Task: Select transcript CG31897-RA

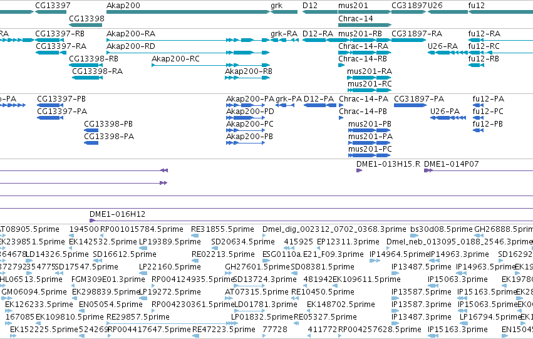Action: (x=417, y=34)
